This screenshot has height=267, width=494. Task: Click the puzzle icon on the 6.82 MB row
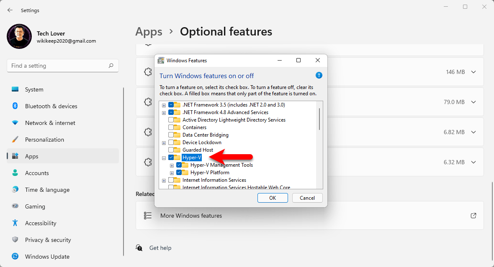[x=148, y=132]
